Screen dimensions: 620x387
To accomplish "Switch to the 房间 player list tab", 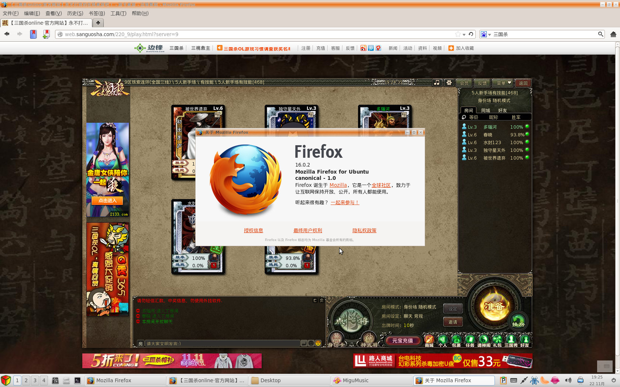I will click(x=468, y=110).
